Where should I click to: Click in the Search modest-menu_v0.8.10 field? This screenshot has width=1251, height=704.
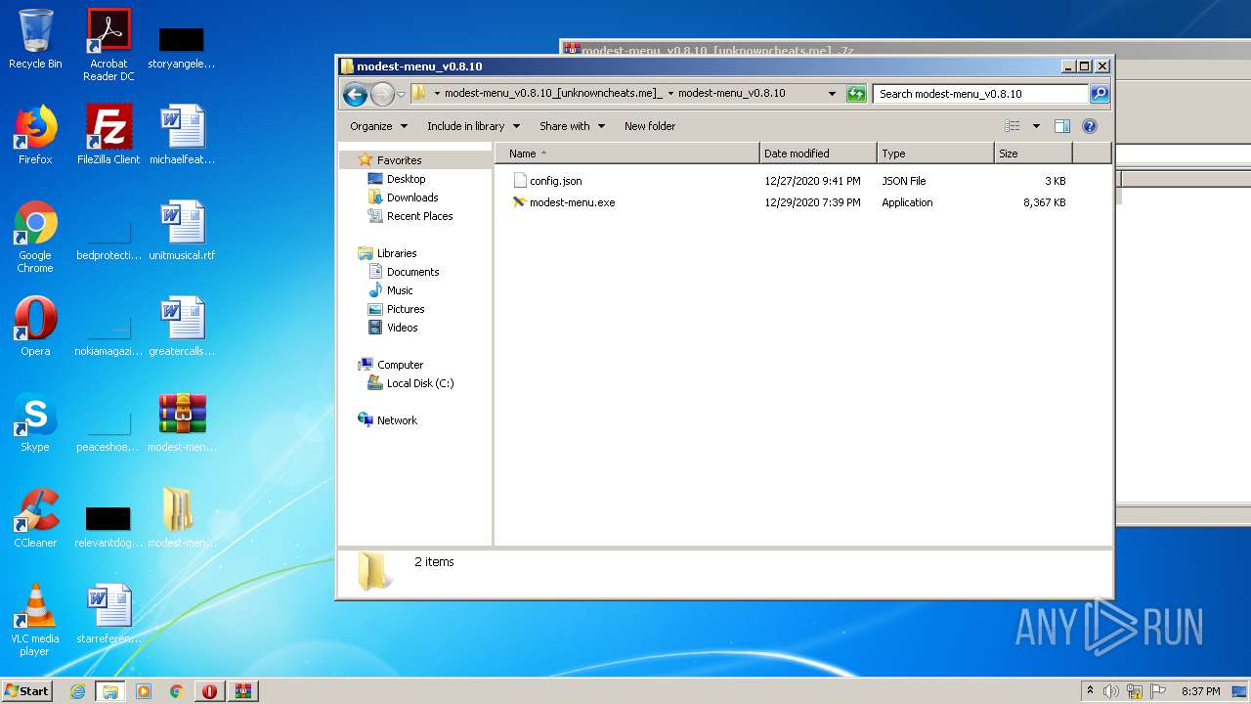pos(980,94)
